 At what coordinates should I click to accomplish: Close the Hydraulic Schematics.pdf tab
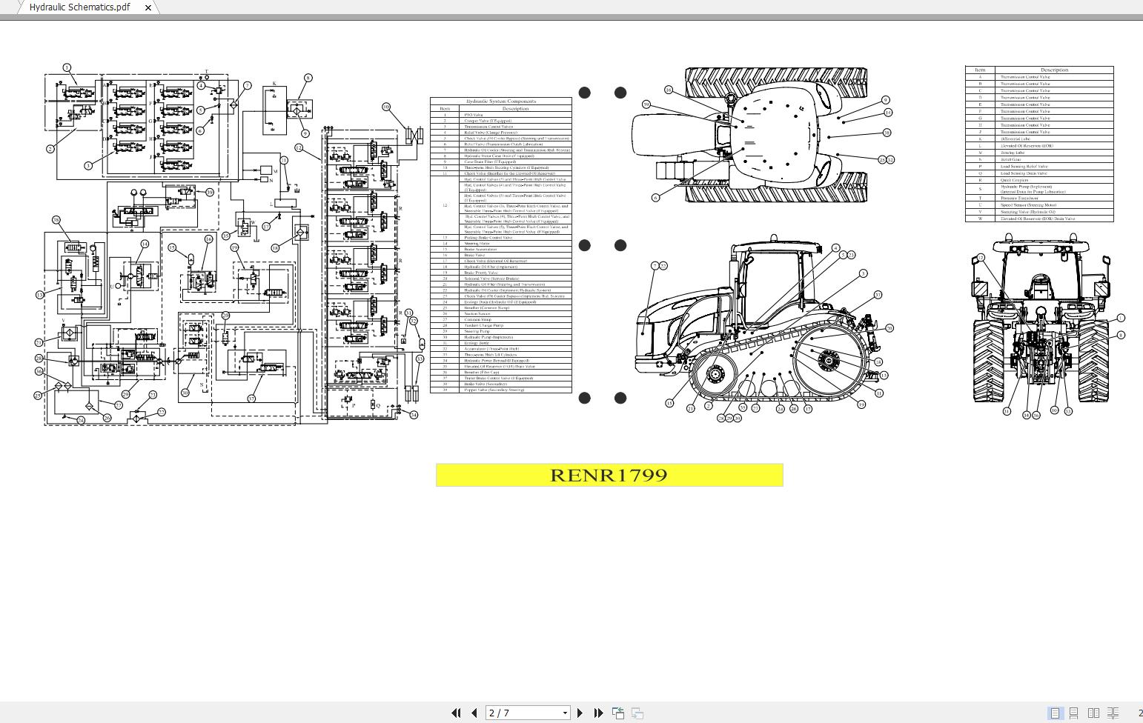148,7
